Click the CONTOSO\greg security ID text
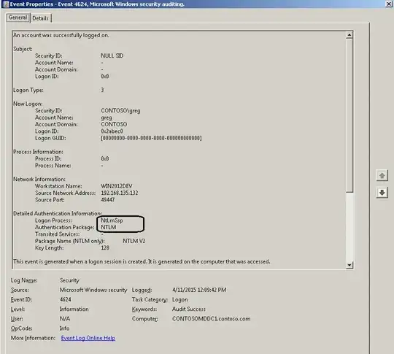 (120, 111)
